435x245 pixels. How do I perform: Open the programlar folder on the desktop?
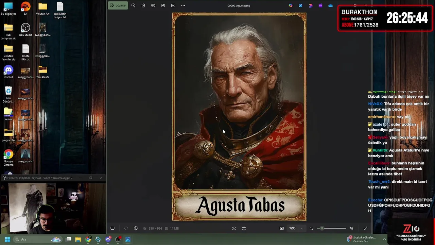(x=8, y=135)
